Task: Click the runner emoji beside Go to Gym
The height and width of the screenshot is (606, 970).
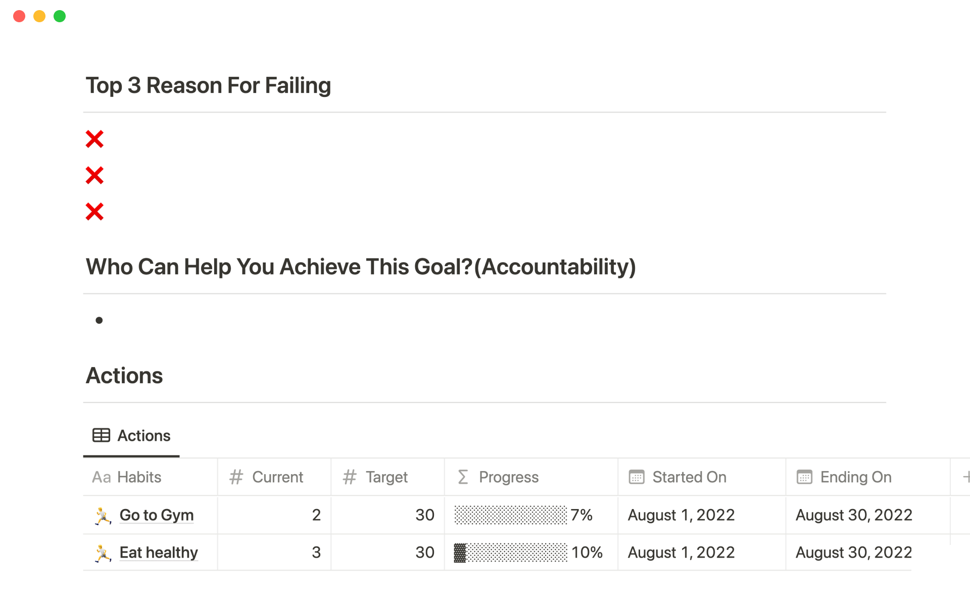Action: pos(103,516)
